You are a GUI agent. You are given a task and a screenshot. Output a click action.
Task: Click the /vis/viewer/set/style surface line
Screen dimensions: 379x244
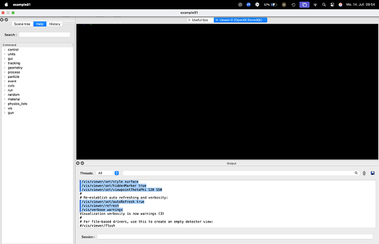point(110,181)
